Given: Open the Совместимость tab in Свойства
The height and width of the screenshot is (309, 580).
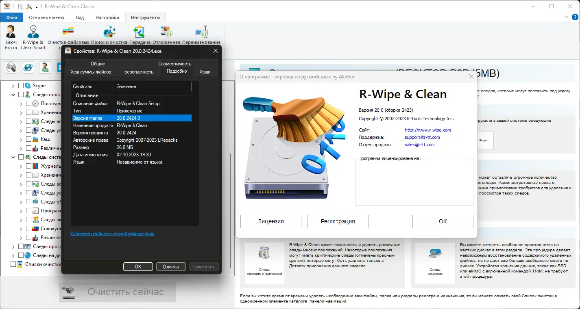Looking at the screenshot, I should tap(175, 64).
